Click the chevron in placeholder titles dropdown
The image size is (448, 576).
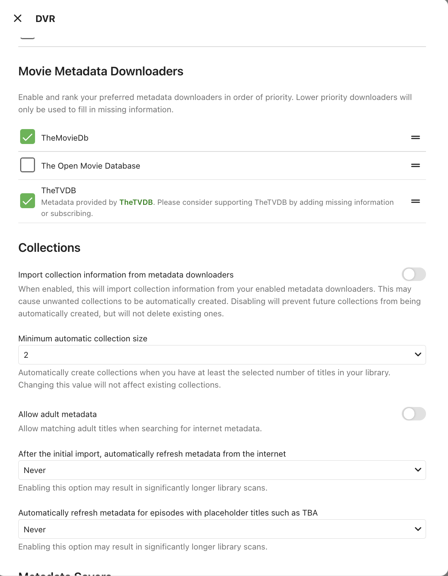pyautogui.click(x=418, y=529)
